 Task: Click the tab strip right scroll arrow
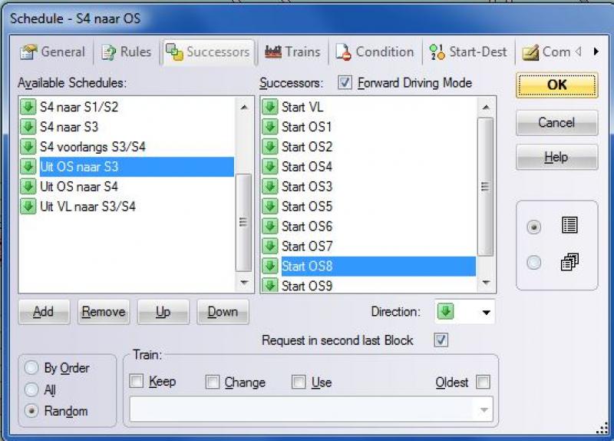596,51
